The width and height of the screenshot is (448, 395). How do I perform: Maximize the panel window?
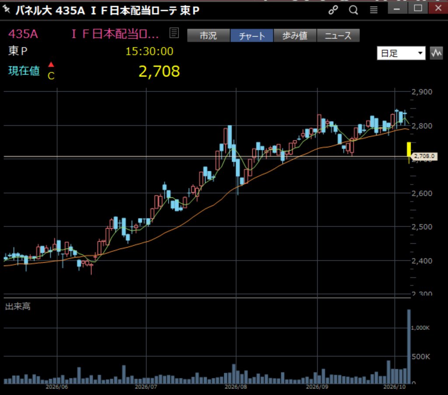tap(418, 8)
